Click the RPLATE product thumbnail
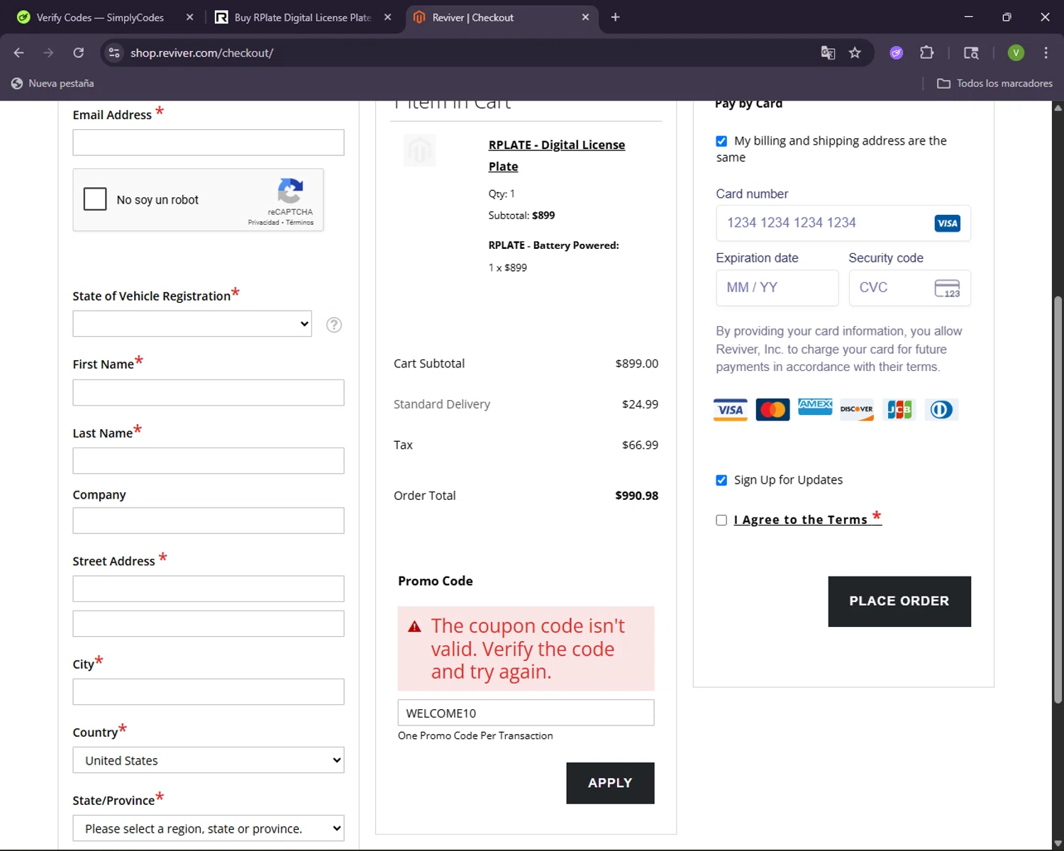The height and width of the screenshot is (851, 1064). point(420,150)
